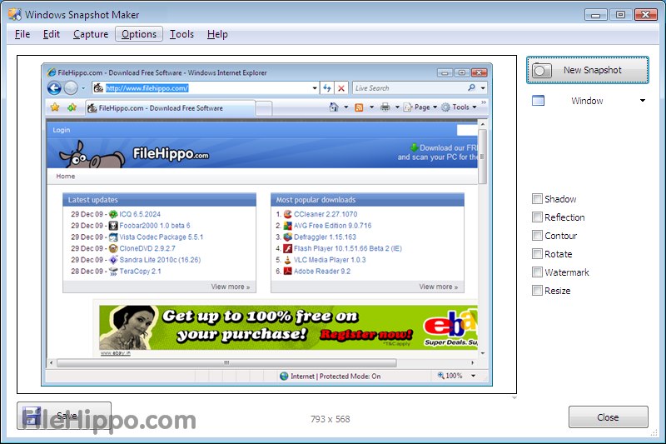This screenshot has height=444, width=666.
Task: Click the AVG Free Edition 9.0.716 icon
Action: click(287, 226)
